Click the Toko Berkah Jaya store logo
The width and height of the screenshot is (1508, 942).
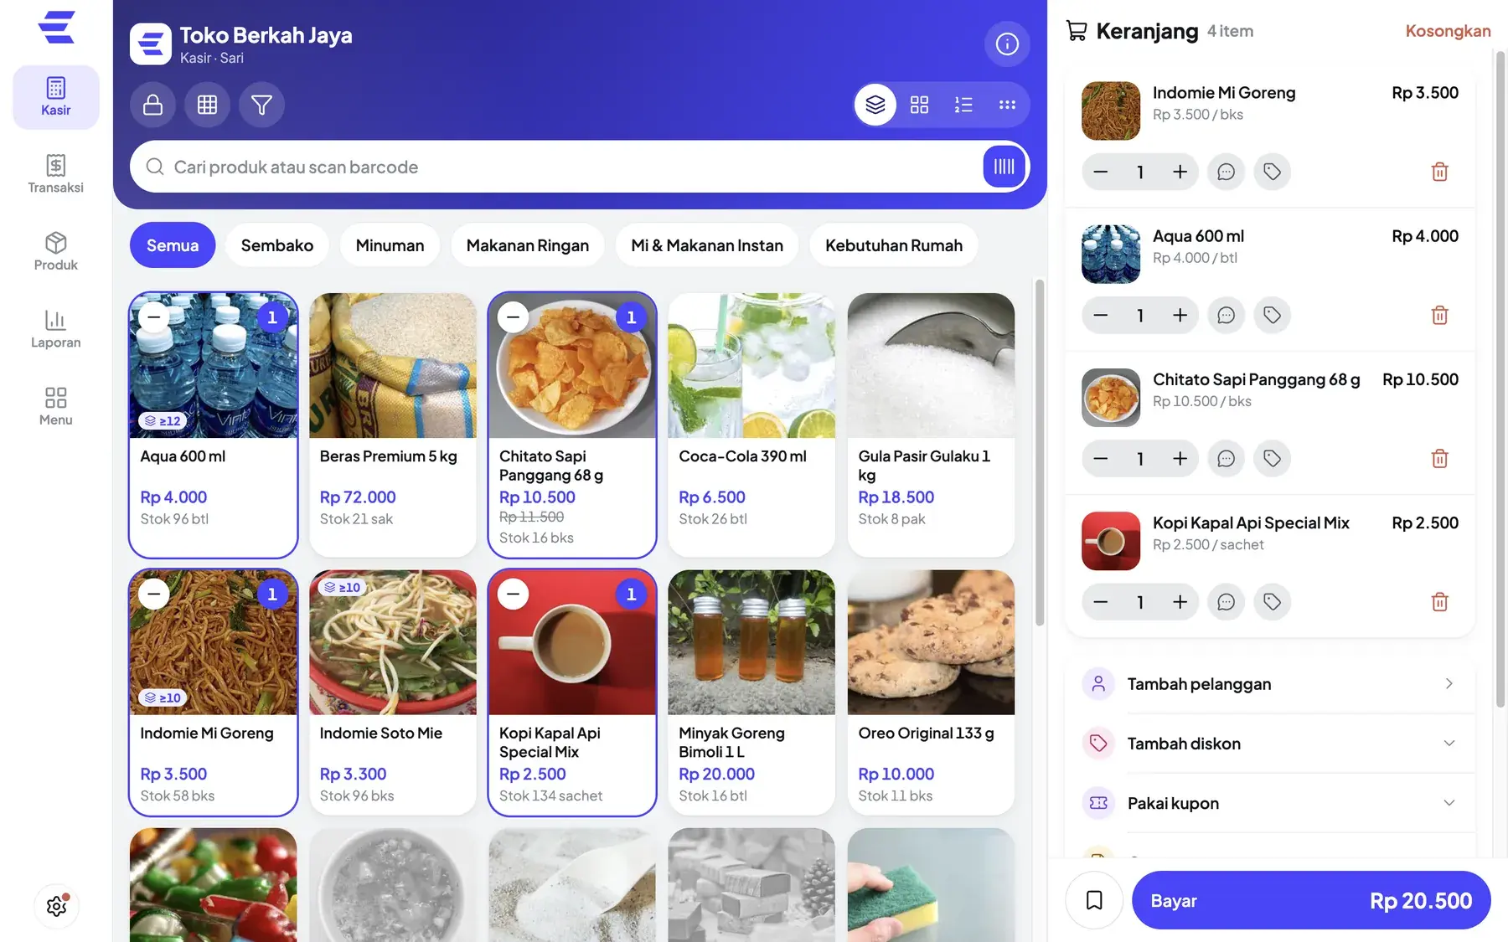151,44
